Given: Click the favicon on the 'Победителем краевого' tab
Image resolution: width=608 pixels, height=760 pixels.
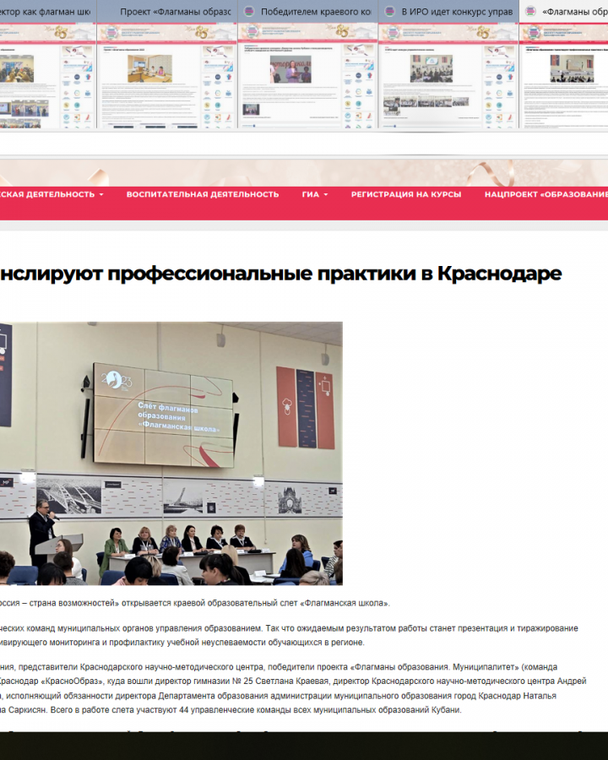Looking at the screenshot, I should coord(249,12).
